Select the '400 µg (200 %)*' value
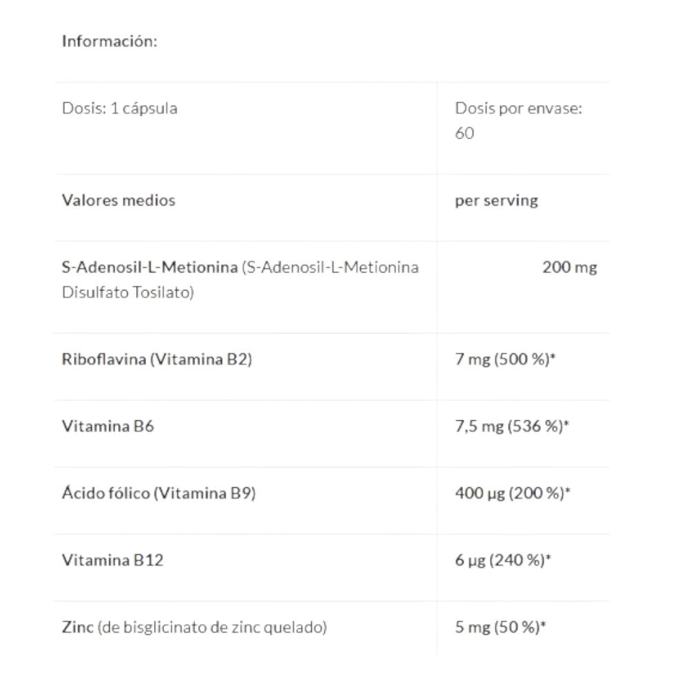 (x=512, y=493)
